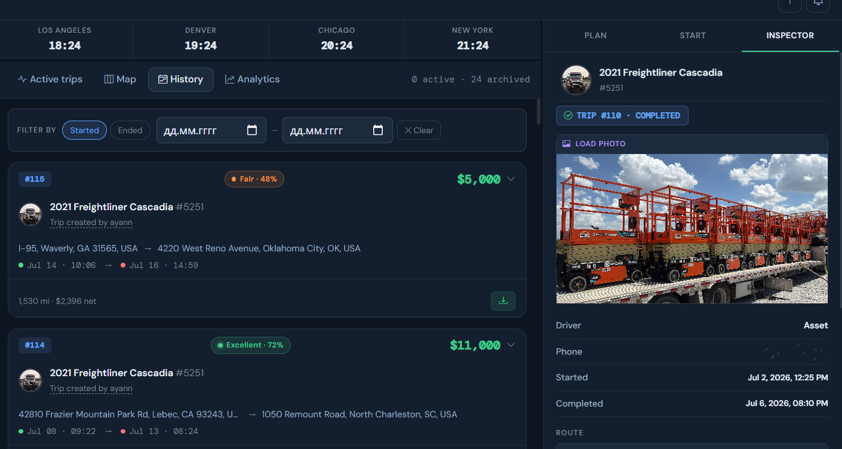Click the Driver value Asset

(x=816, y=325)
